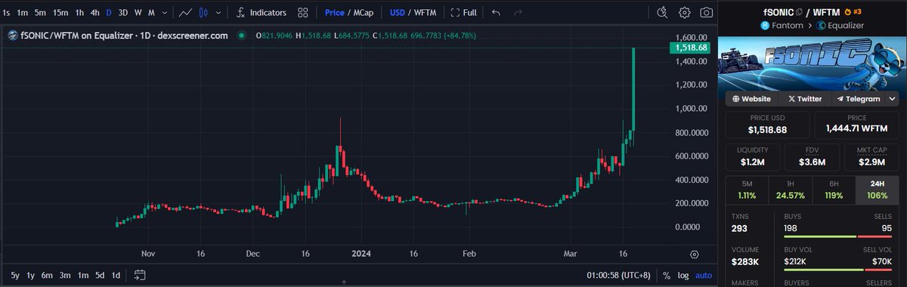Open the fSONIC Twitter link

point(805,99)
